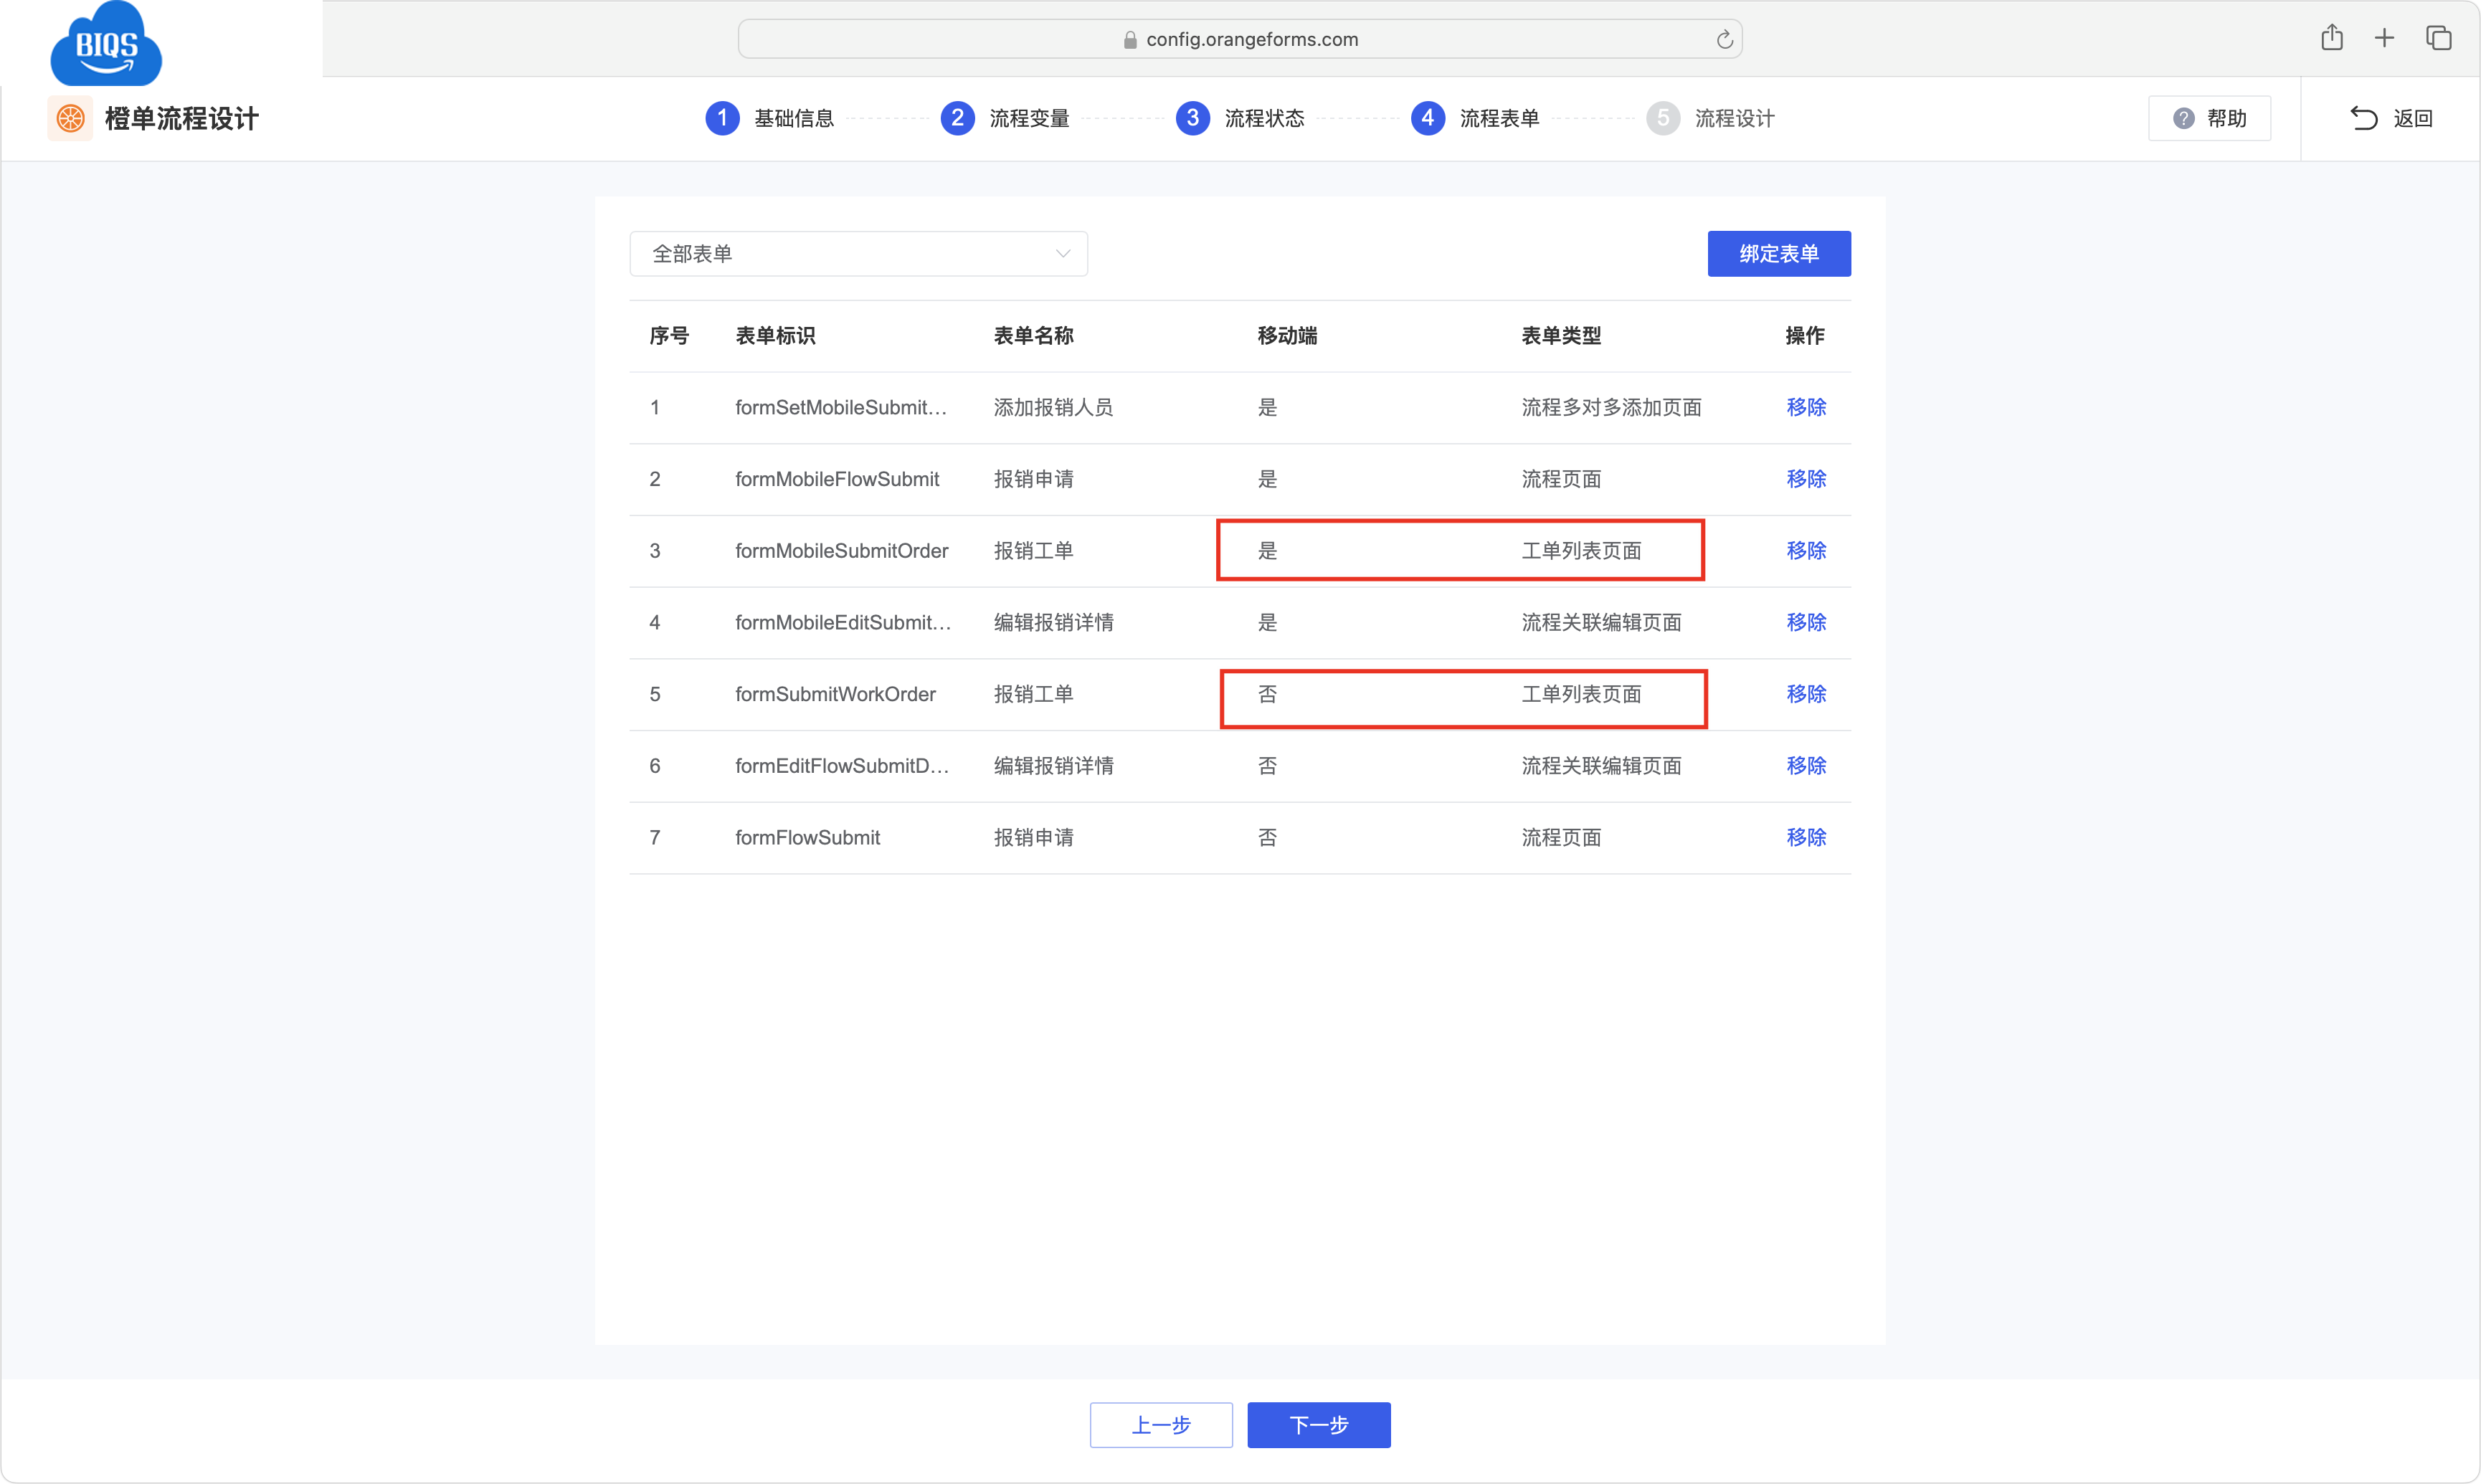Remove formMobileEditSubmit row via 移除

click(x=1806, y=623)
